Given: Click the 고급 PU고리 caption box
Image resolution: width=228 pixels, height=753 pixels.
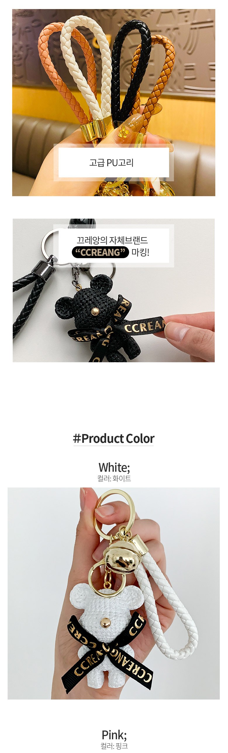Looking at the screenshot, I should (x=113, y=162).
